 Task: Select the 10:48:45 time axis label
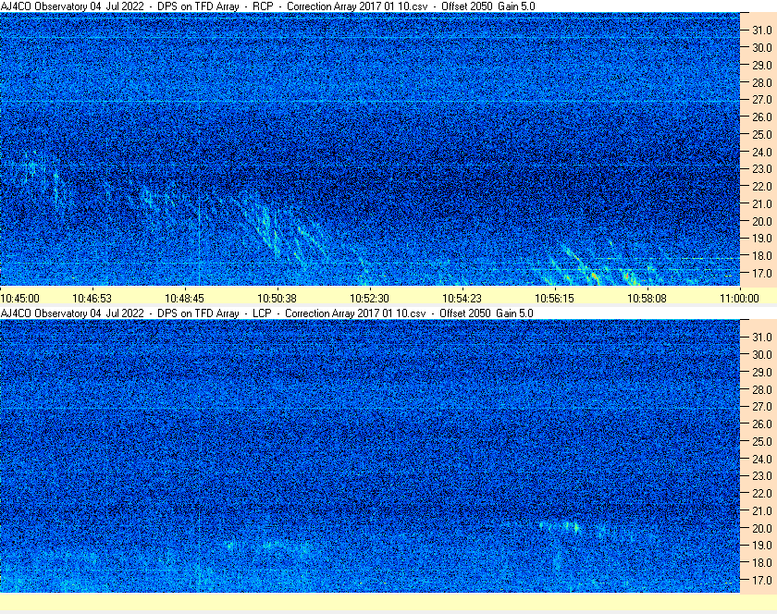pyautogui.click(x=184, y=299)
